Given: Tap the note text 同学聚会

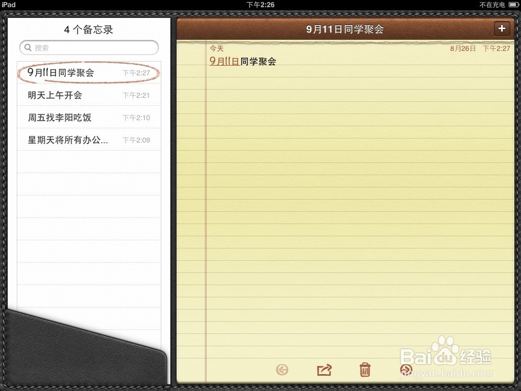Looking at the screenshot, I should (258, 62).
